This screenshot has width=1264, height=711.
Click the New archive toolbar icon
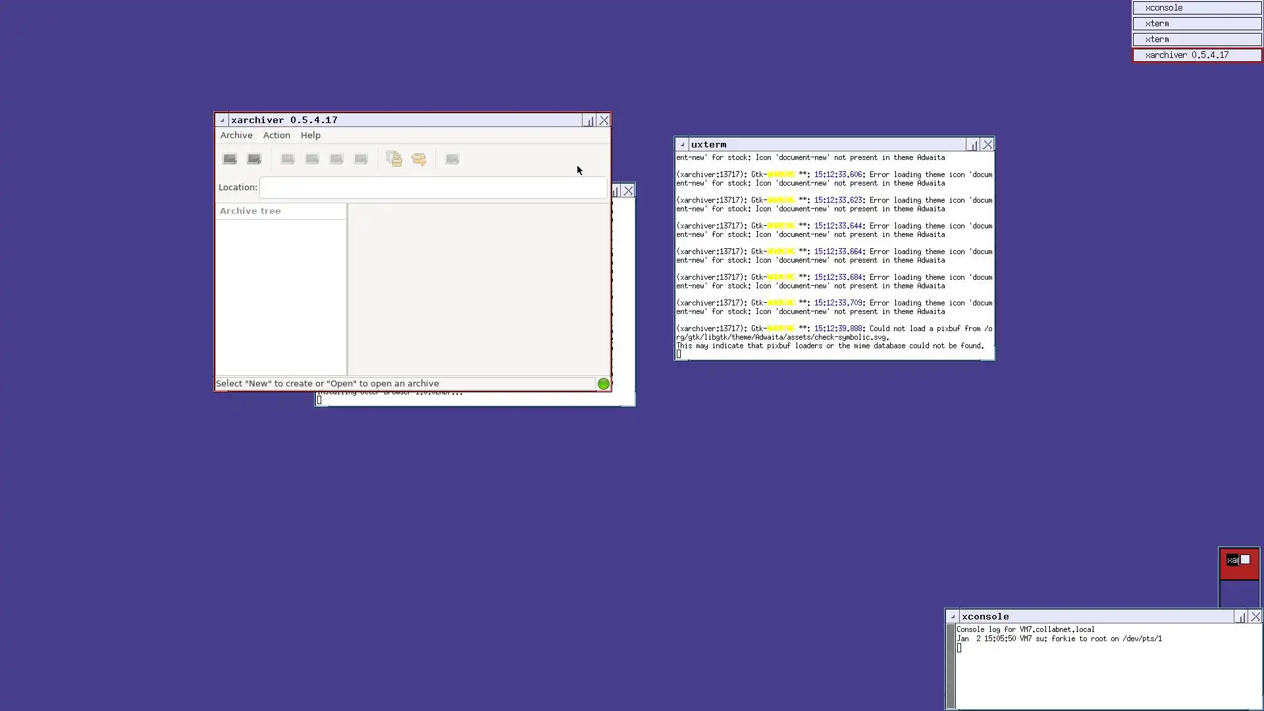tap(230, 159)
